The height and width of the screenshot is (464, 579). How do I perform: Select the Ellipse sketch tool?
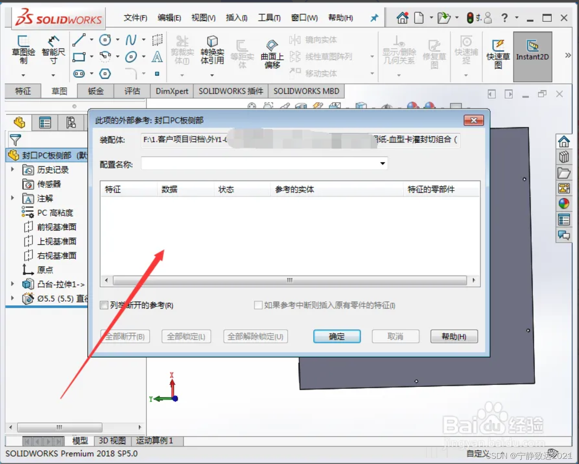click(x=131, y=57)
